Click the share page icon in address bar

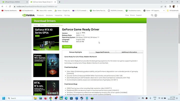tap(161, 6)
